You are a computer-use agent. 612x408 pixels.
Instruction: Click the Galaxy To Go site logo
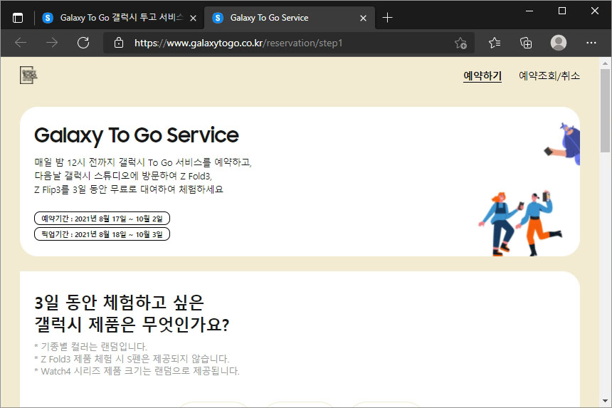tap(28, 75)
